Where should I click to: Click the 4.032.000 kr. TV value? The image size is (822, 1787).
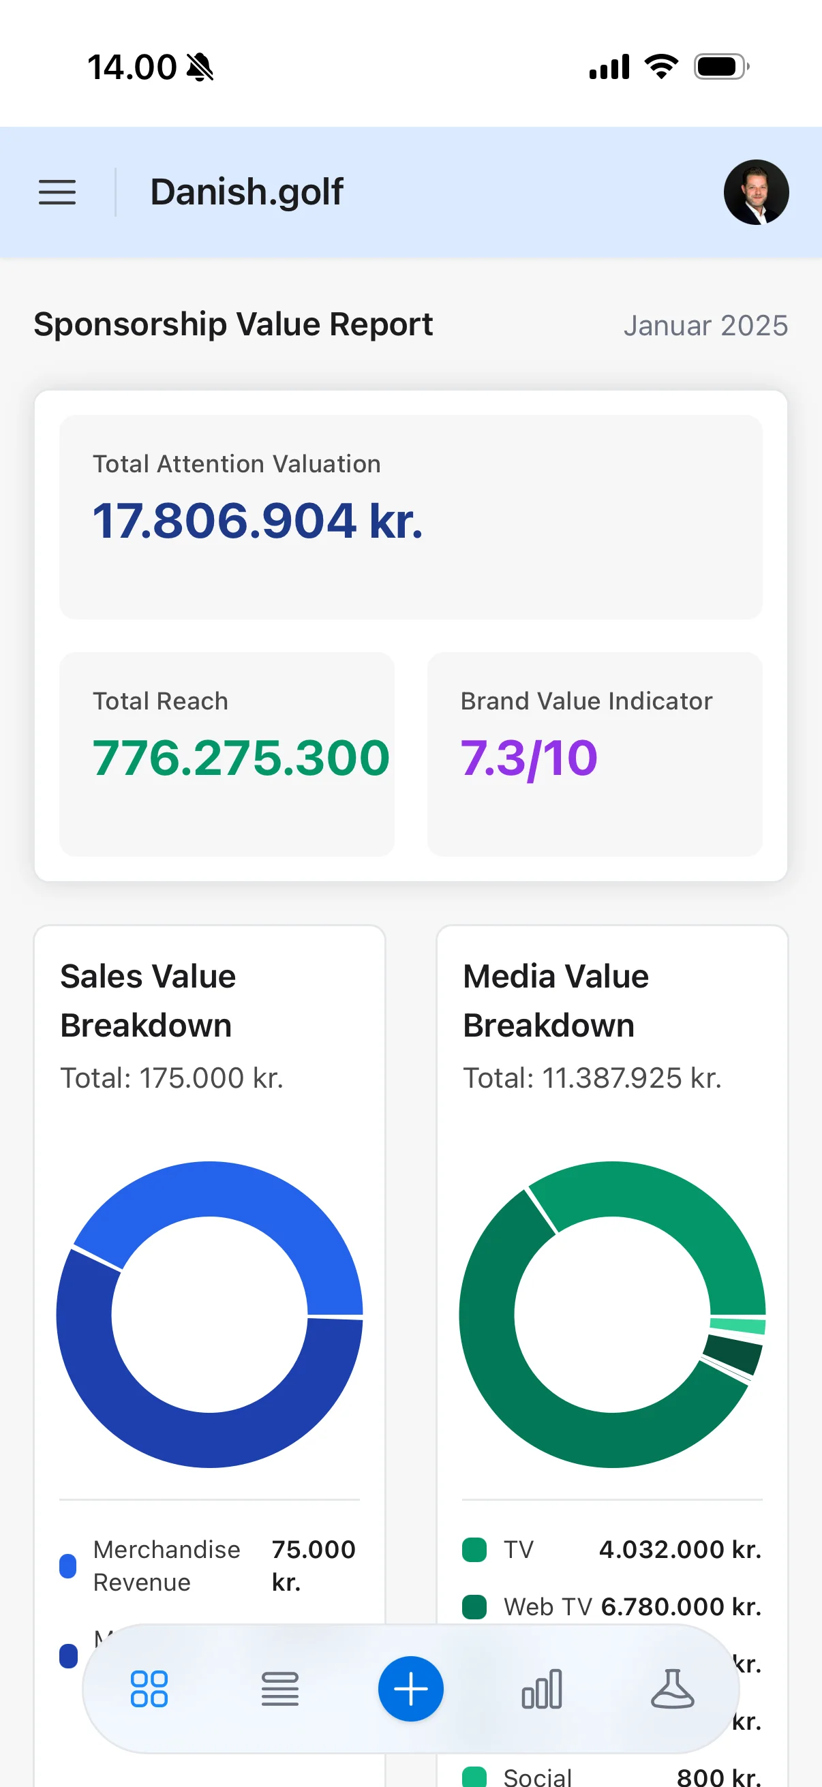[x=680, y=1549]
